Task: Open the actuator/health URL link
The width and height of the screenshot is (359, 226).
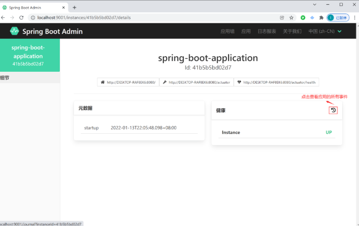Action: tap(277, 82)
